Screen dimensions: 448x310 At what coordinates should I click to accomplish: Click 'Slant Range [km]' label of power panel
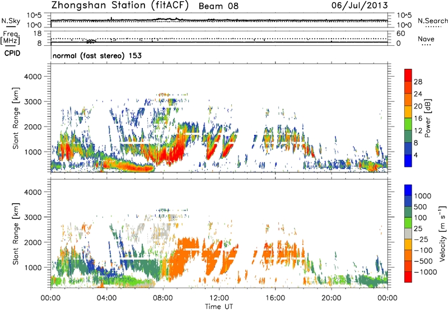(16, 118)
